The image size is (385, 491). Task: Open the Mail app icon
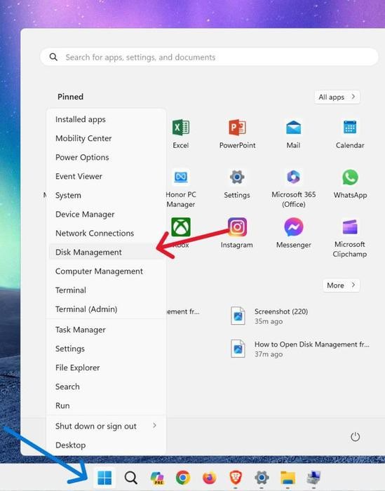[293, 128]
